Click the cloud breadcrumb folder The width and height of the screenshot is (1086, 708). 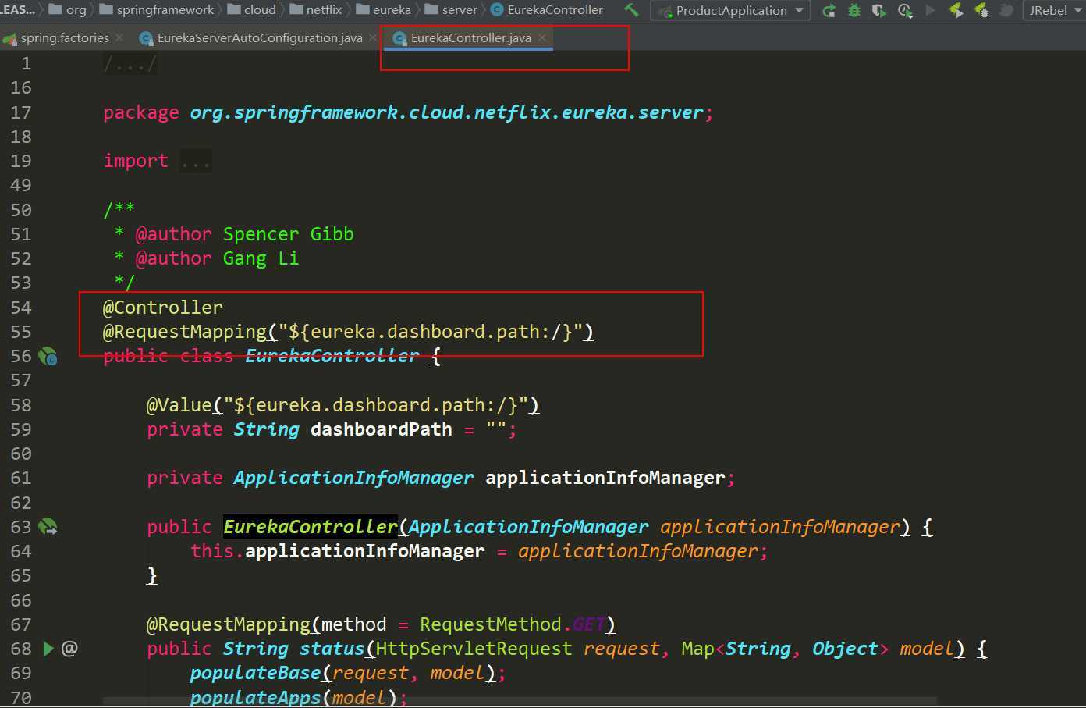click(252, 10)
